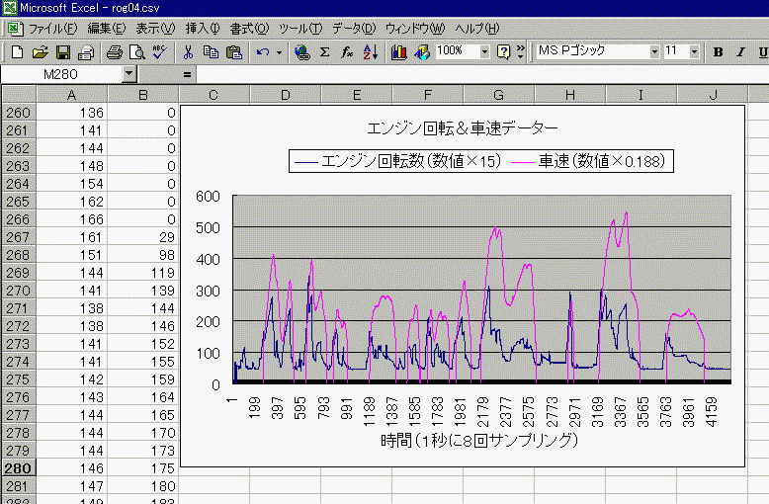769x504 pixels.
Task: Open the font size 11 dropdown
Action: coord(694,51)
